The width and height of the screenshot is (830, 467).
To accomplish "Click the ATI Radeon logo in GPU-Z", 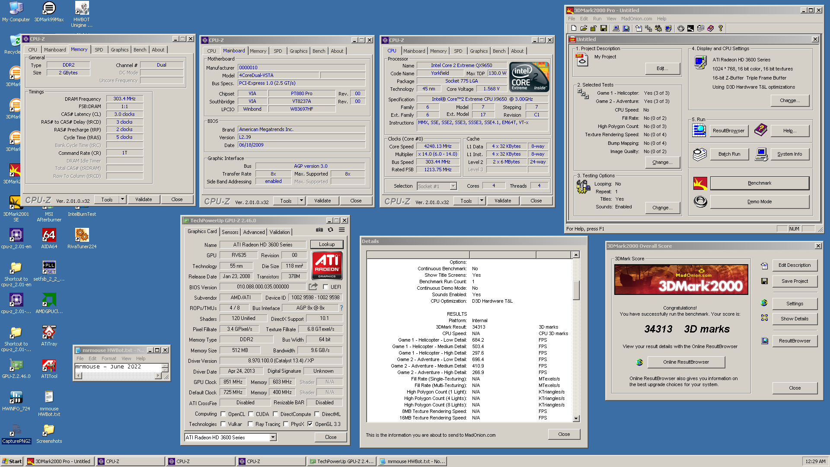I will tap(327, 265).
